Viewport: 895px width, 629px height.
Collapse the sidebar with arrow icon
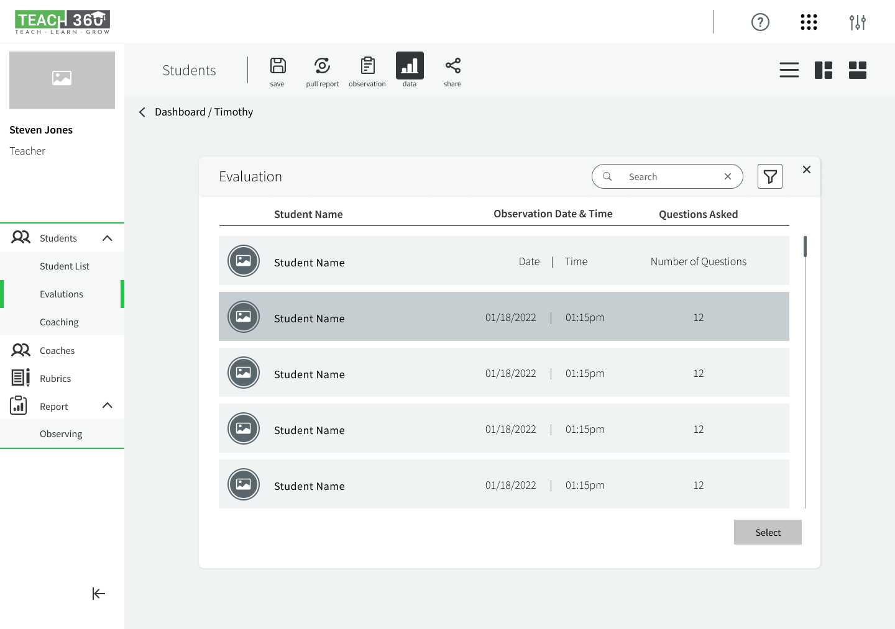(99, 594)
